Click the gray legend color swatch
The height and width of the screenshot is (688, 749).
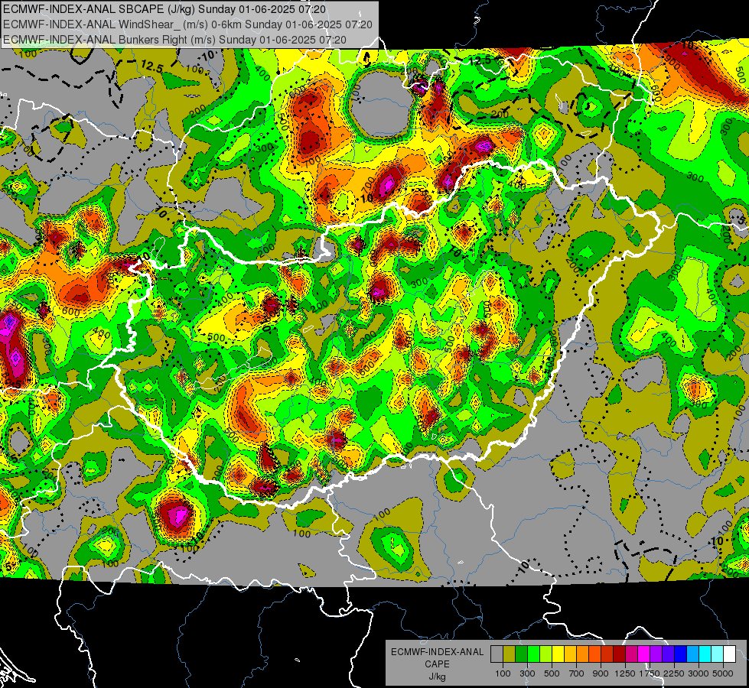pos(497,654)
